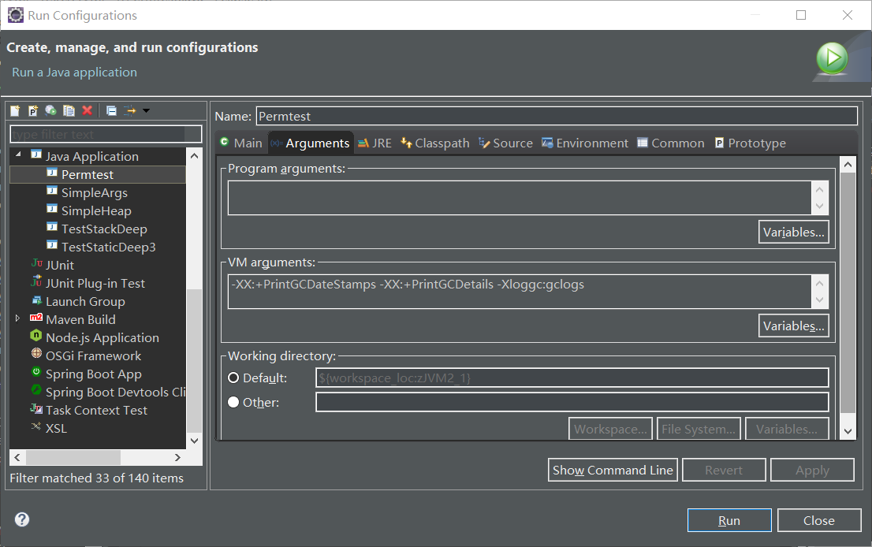Click tree horizontal scrollbar right arrow
Viewport: 872px width, 547px height.
(177, 457)
